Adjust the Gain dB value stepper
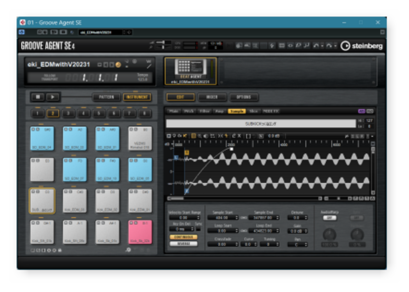Image resolution: width=409 pixels, height=292 pixels. pos(298,231)
